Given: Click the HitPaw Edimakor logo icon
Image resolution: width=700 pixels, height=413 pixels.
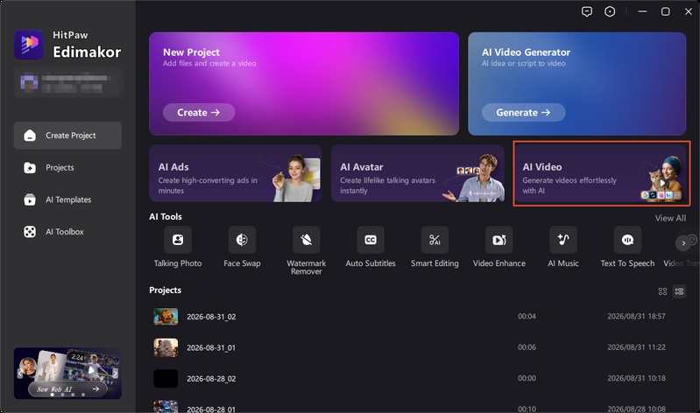Looking at the screenshot, I should click(x=29, y=44).
